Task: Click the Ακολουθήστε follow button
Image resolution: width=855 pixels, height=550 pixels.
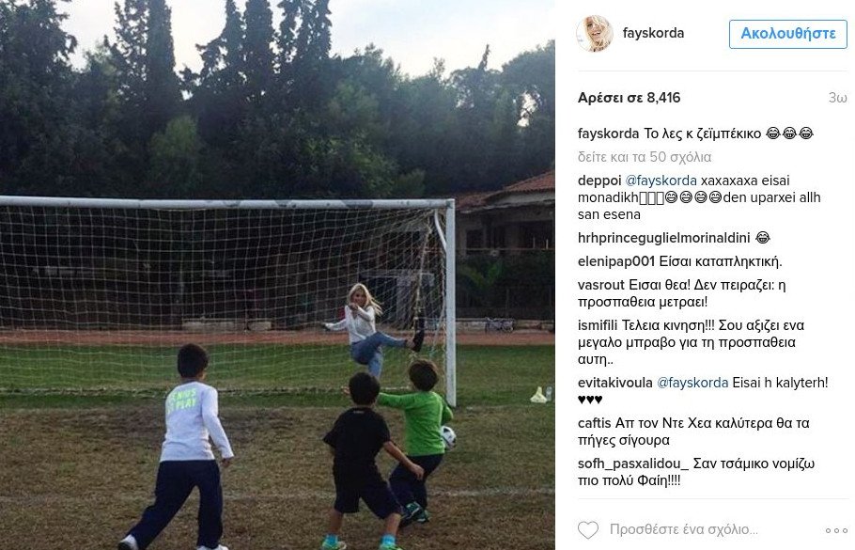Action: [788, 34]
